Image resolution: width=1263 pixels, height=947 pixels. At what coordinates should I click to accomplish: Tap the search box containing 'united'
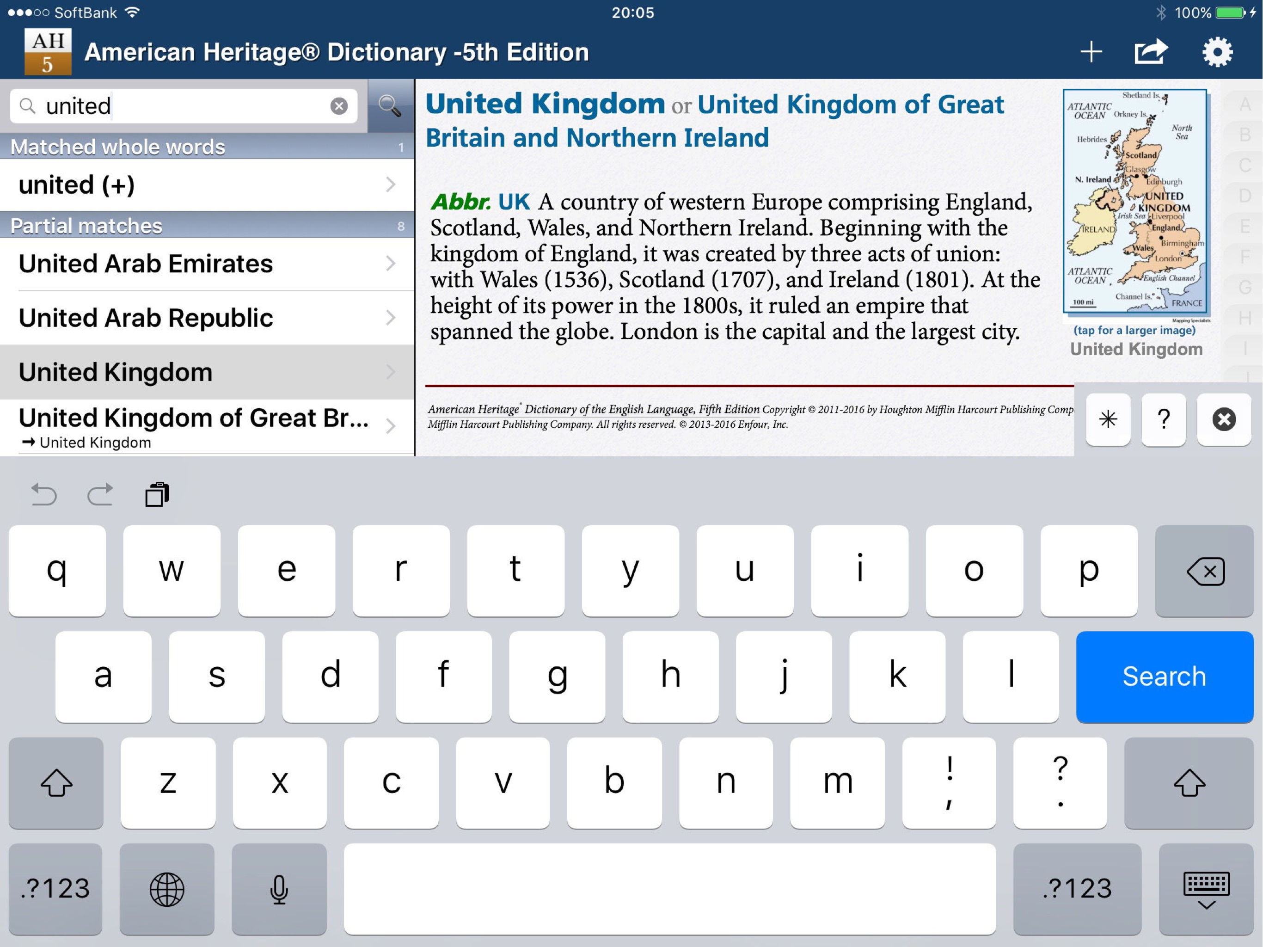click(184, 106)
